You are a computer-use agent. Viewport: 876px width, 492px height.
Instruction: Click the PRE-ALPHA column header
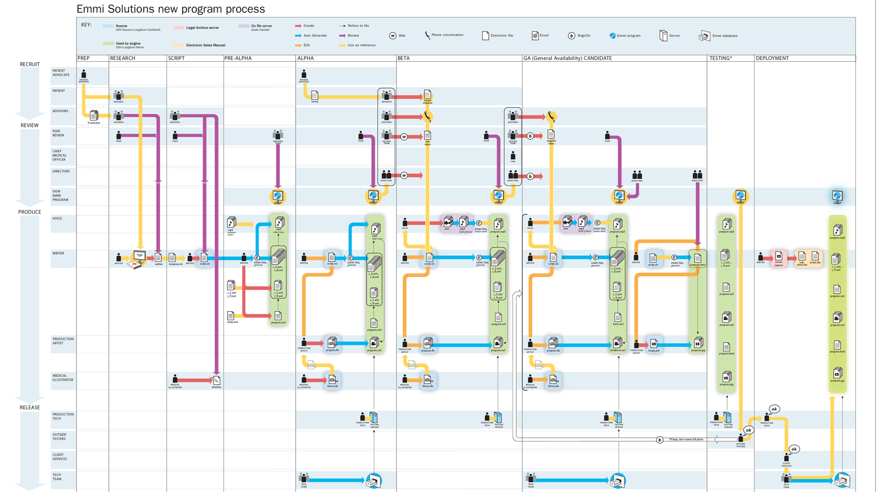(x=238, y=58)
